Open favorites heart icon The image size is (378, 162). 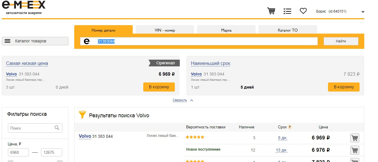[303, 11]
